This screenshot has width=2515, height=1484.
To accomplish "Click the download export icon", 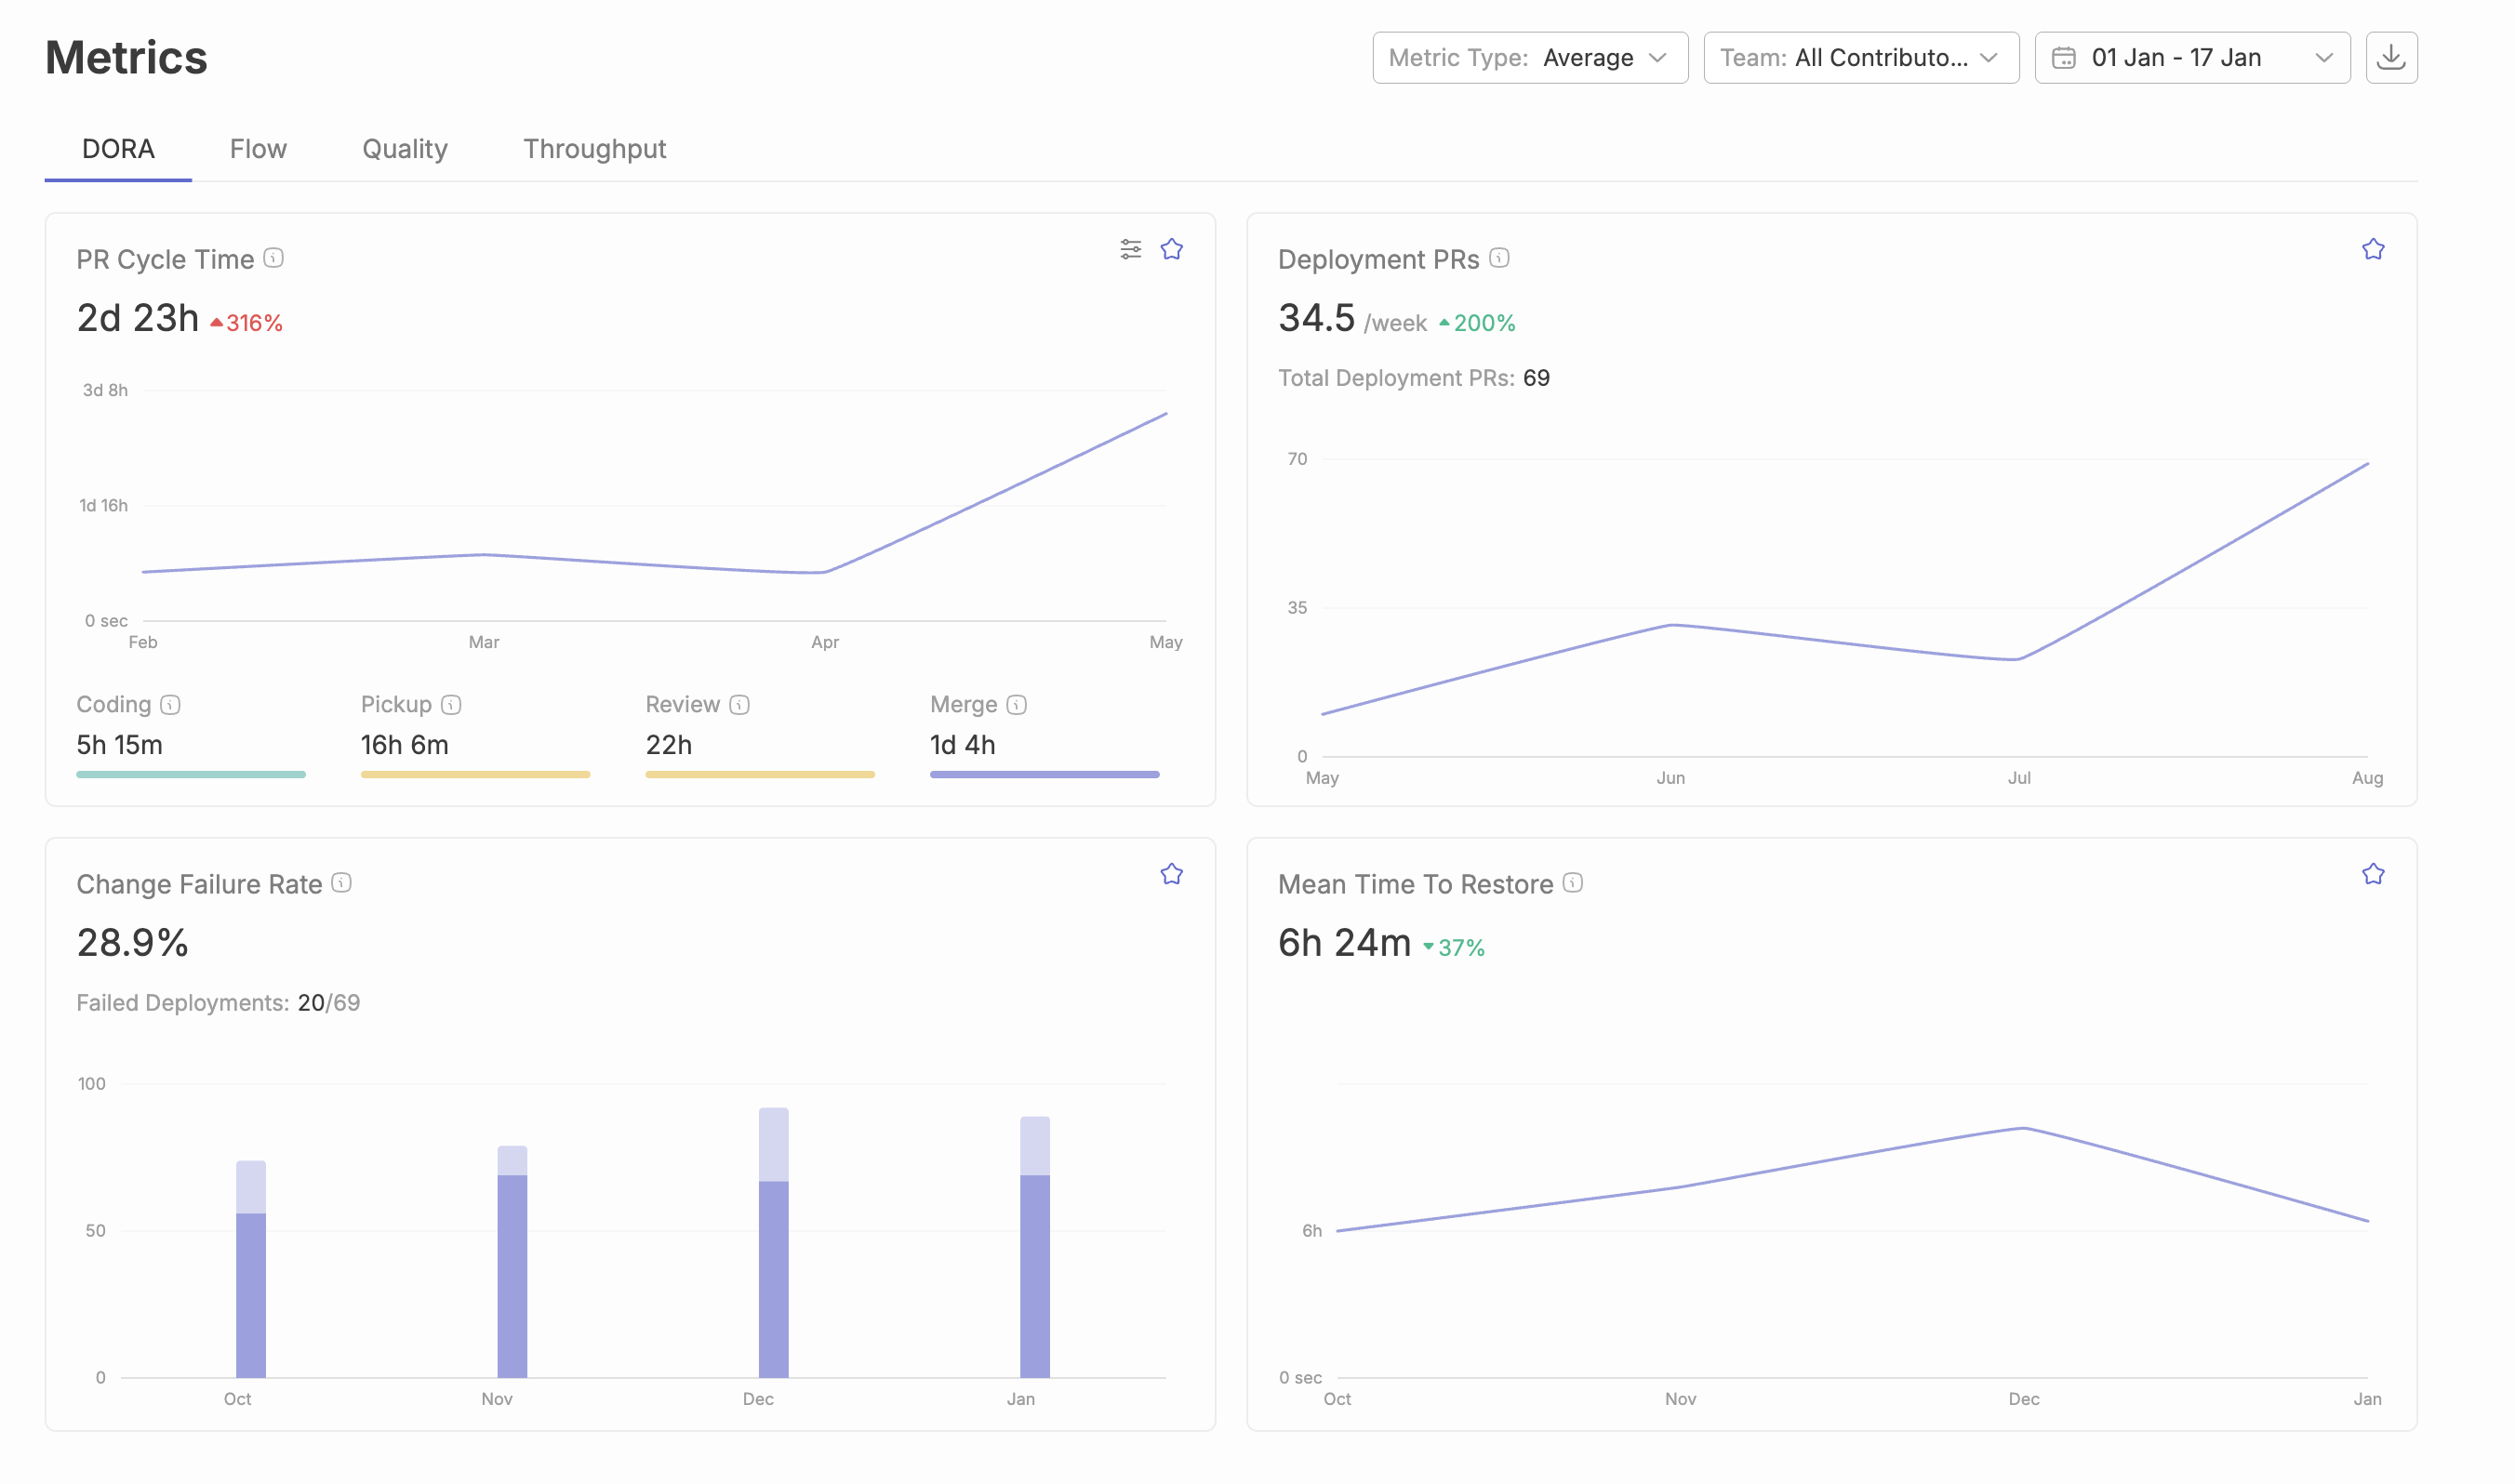I will click(x=2390, y=57).
